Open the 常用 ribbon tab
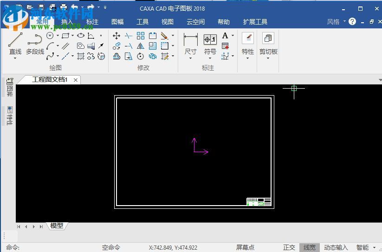 click(42, 22)
